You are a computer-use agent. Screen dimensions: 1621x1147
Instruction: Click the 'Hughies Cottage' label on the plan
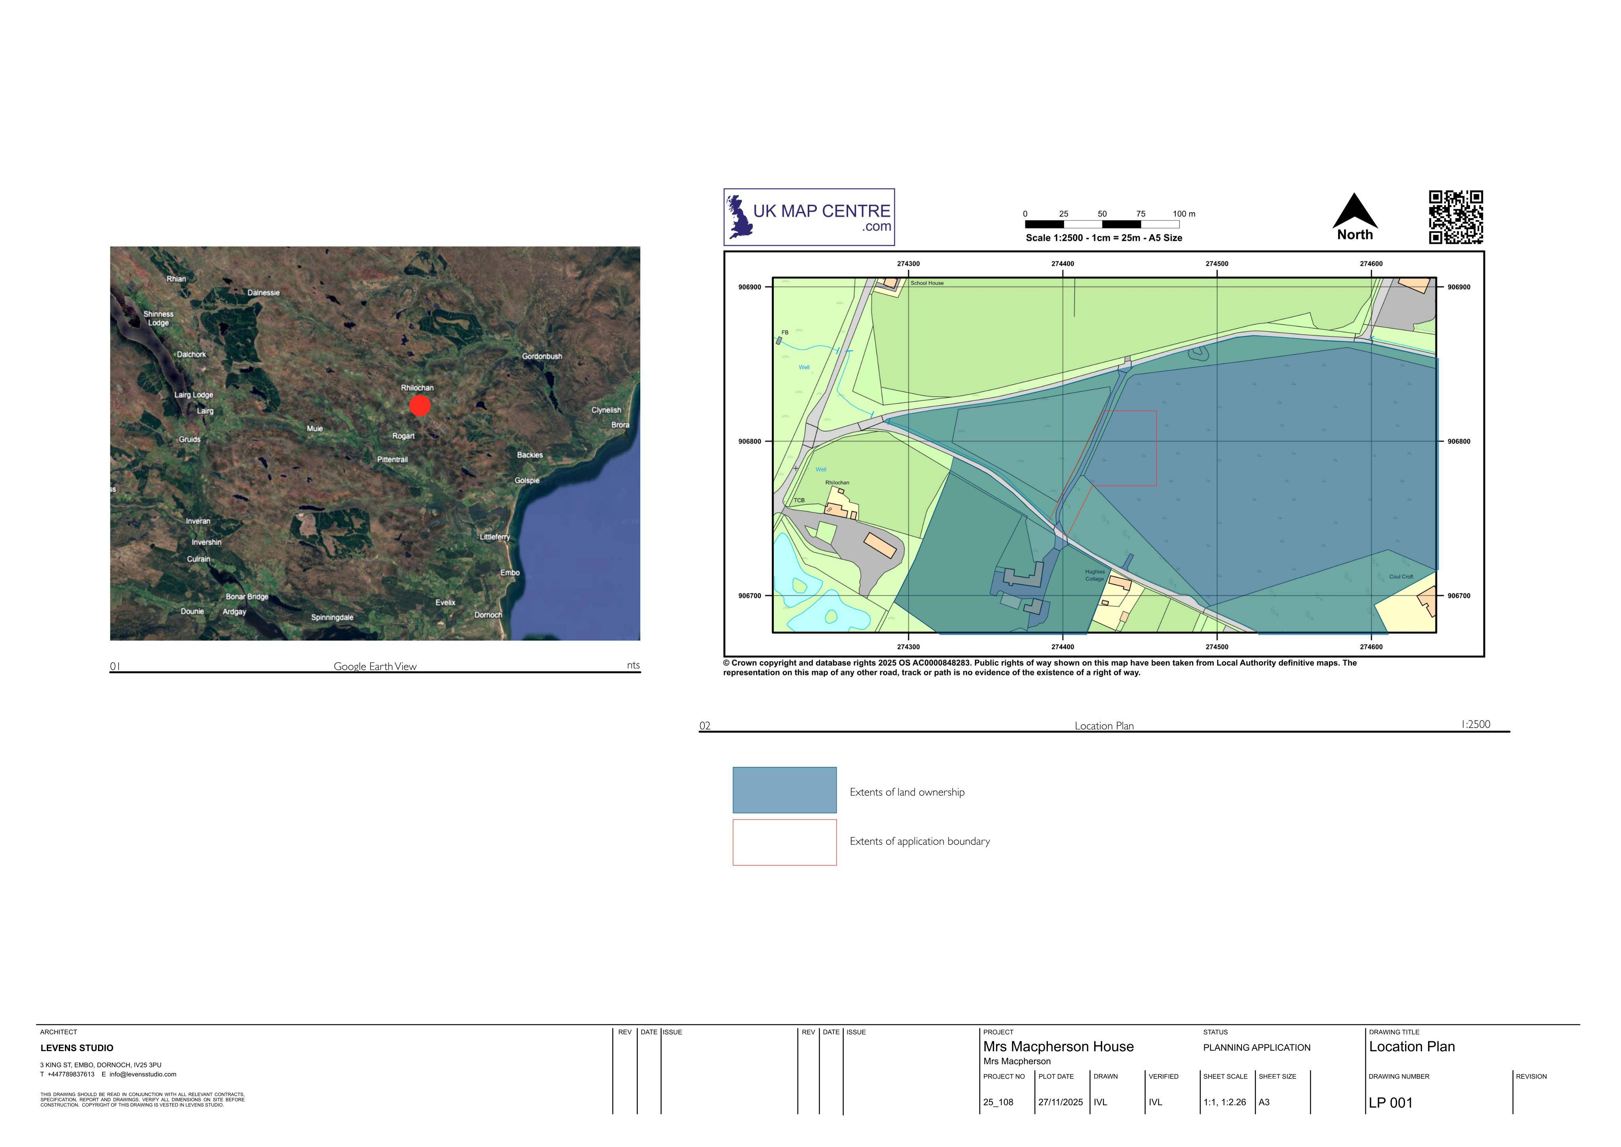click(1094, 575)
